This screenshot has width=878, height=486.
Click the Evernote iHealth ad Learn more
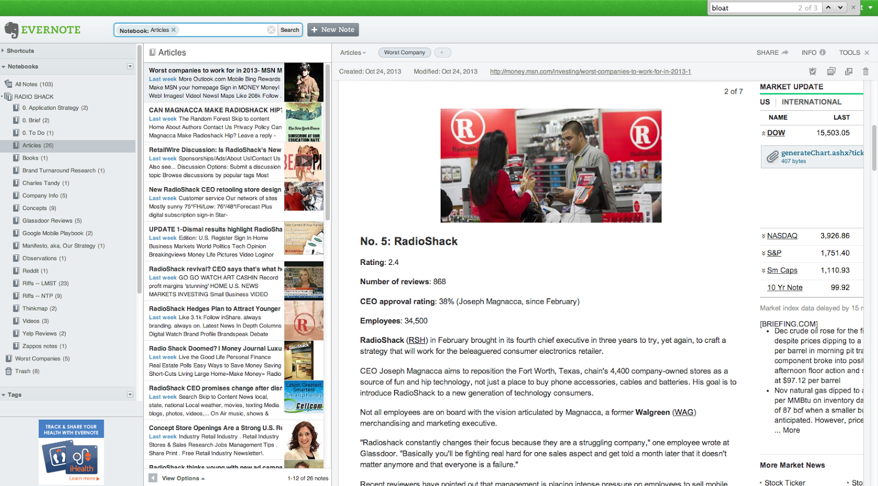tap(85, 479)
